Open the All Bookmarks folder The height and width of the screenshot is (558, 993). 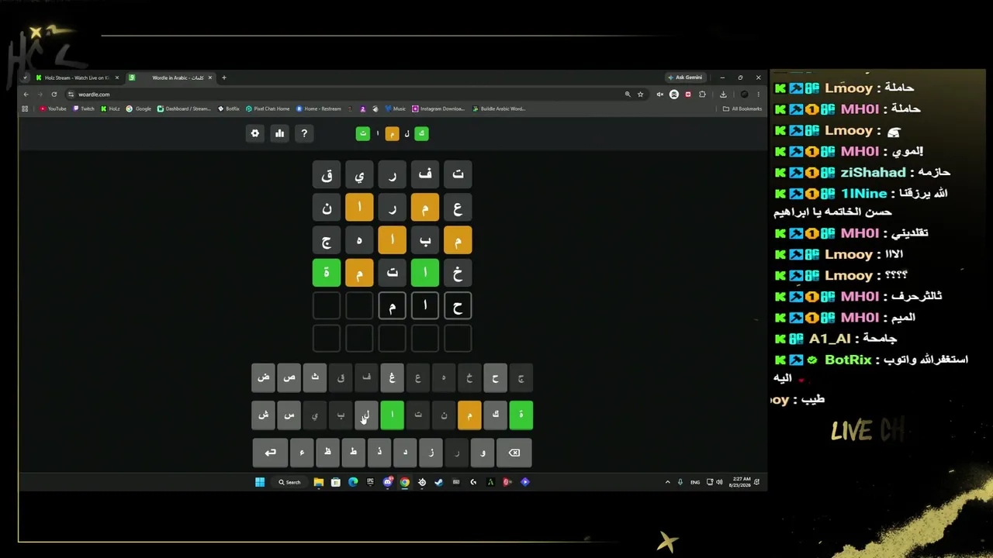(742, 108)
